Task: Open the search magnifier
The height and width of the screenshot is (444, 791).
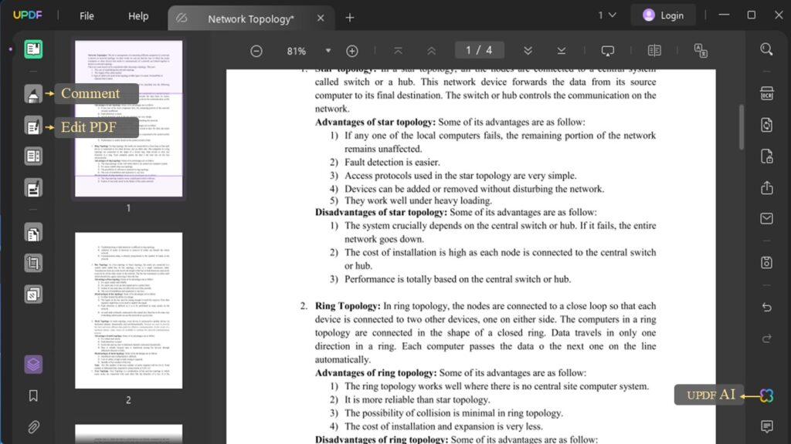Action: [766, 49]
